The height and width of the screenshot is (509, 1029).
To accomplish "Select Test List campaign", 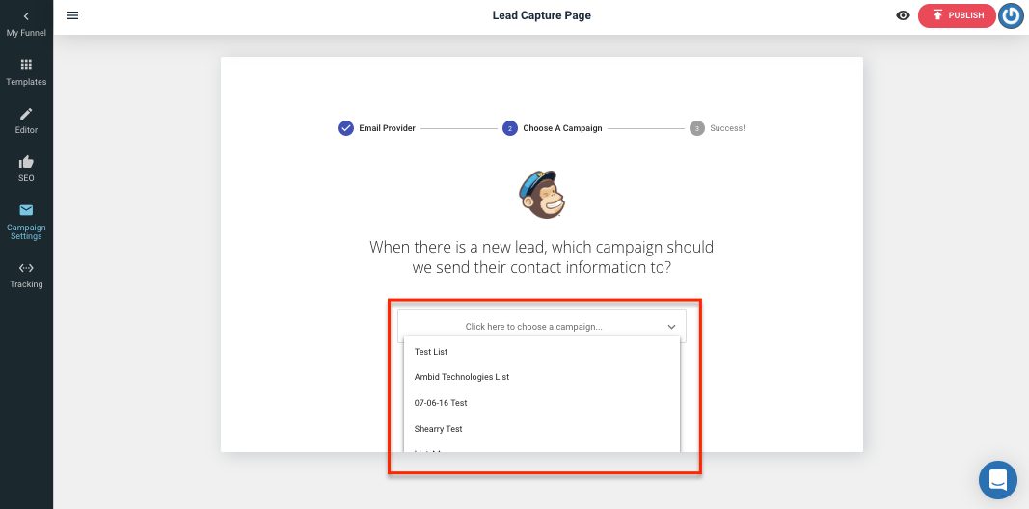I will 542,352.
